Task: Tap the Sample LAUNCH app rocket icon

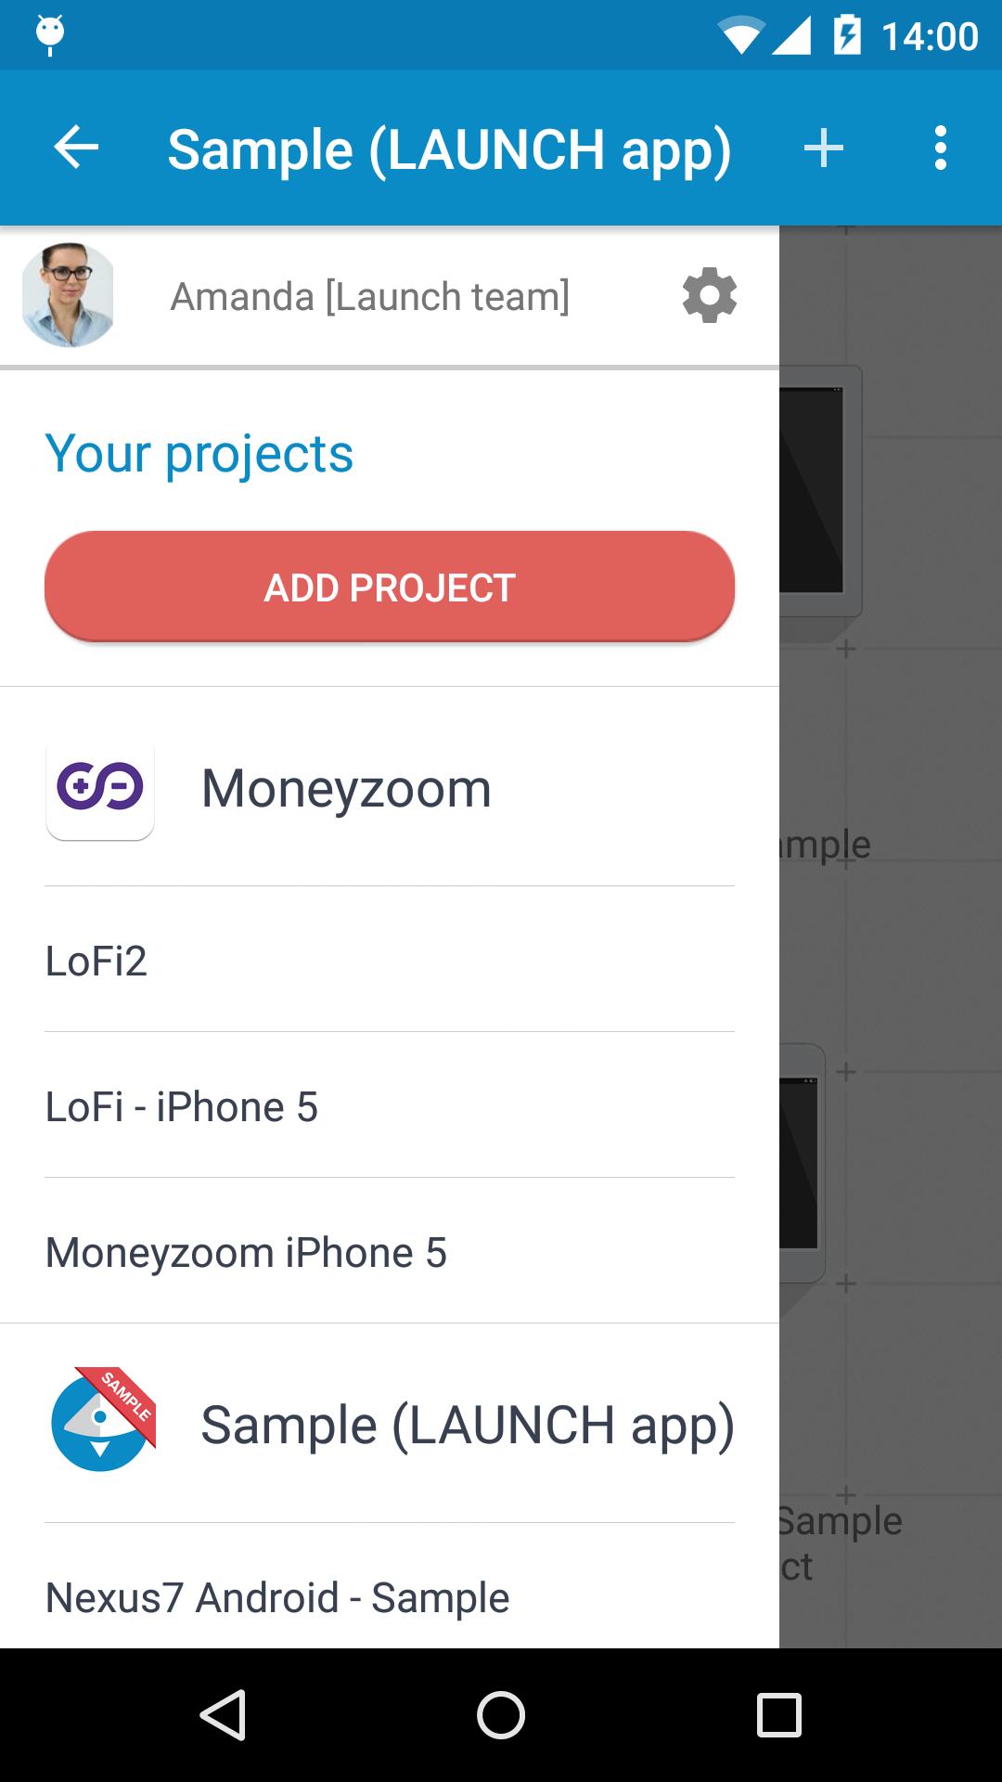Action: pos(102,1420)
